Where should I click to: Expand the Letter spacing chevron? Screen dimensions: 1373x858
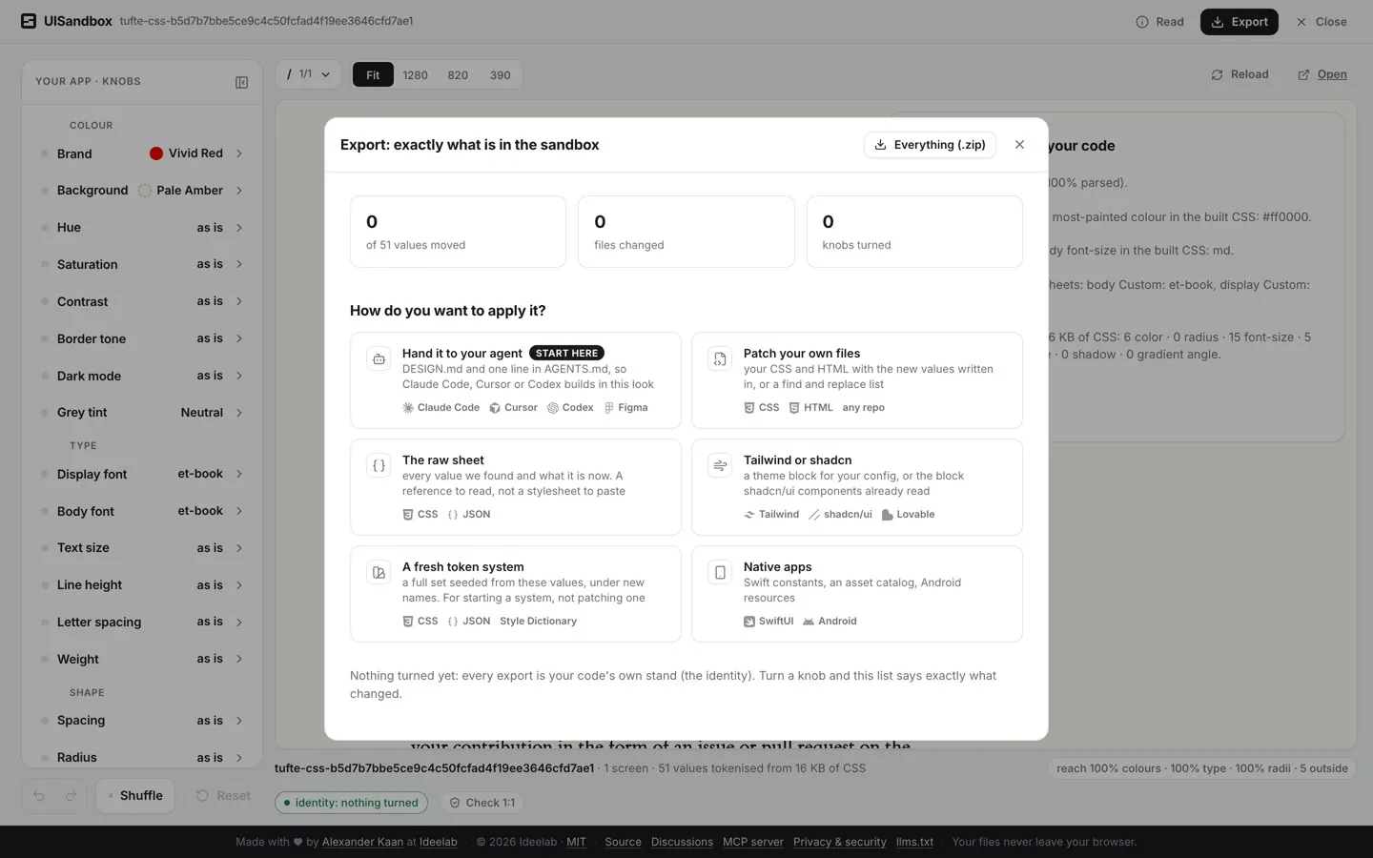coord(239,622)
